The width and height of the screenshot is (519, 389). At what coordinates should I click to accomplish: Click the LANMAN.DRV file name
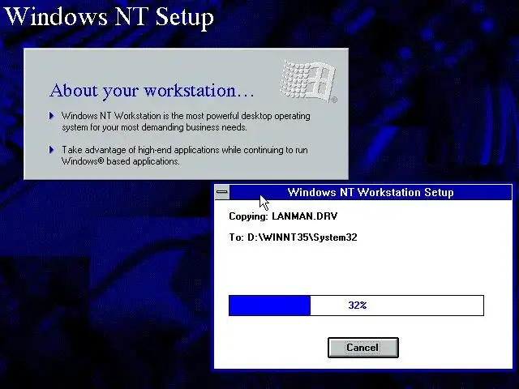tap(305, 216)
